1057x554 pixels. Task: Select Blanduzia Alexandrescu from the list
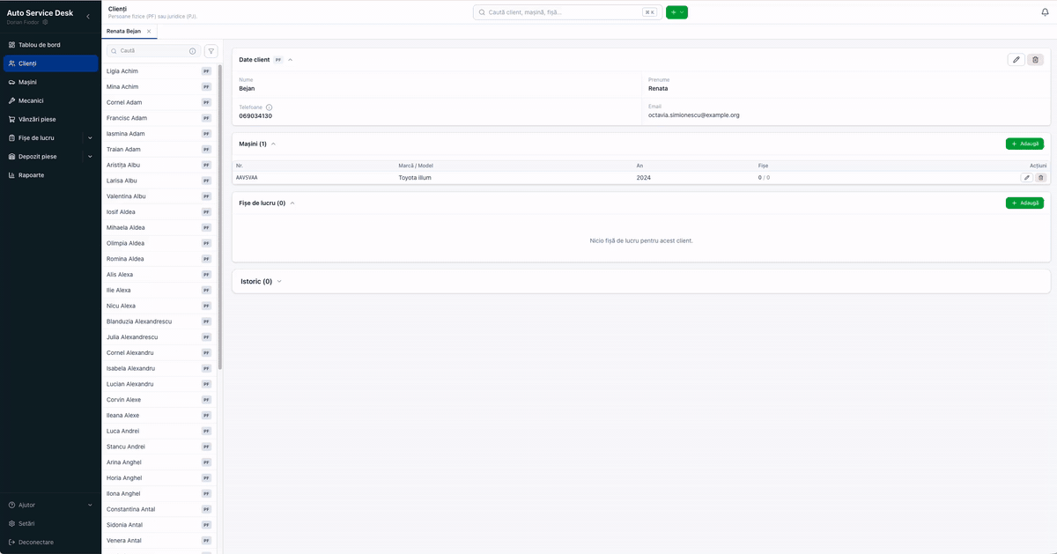pyautogui.click(x=159, y=321)
